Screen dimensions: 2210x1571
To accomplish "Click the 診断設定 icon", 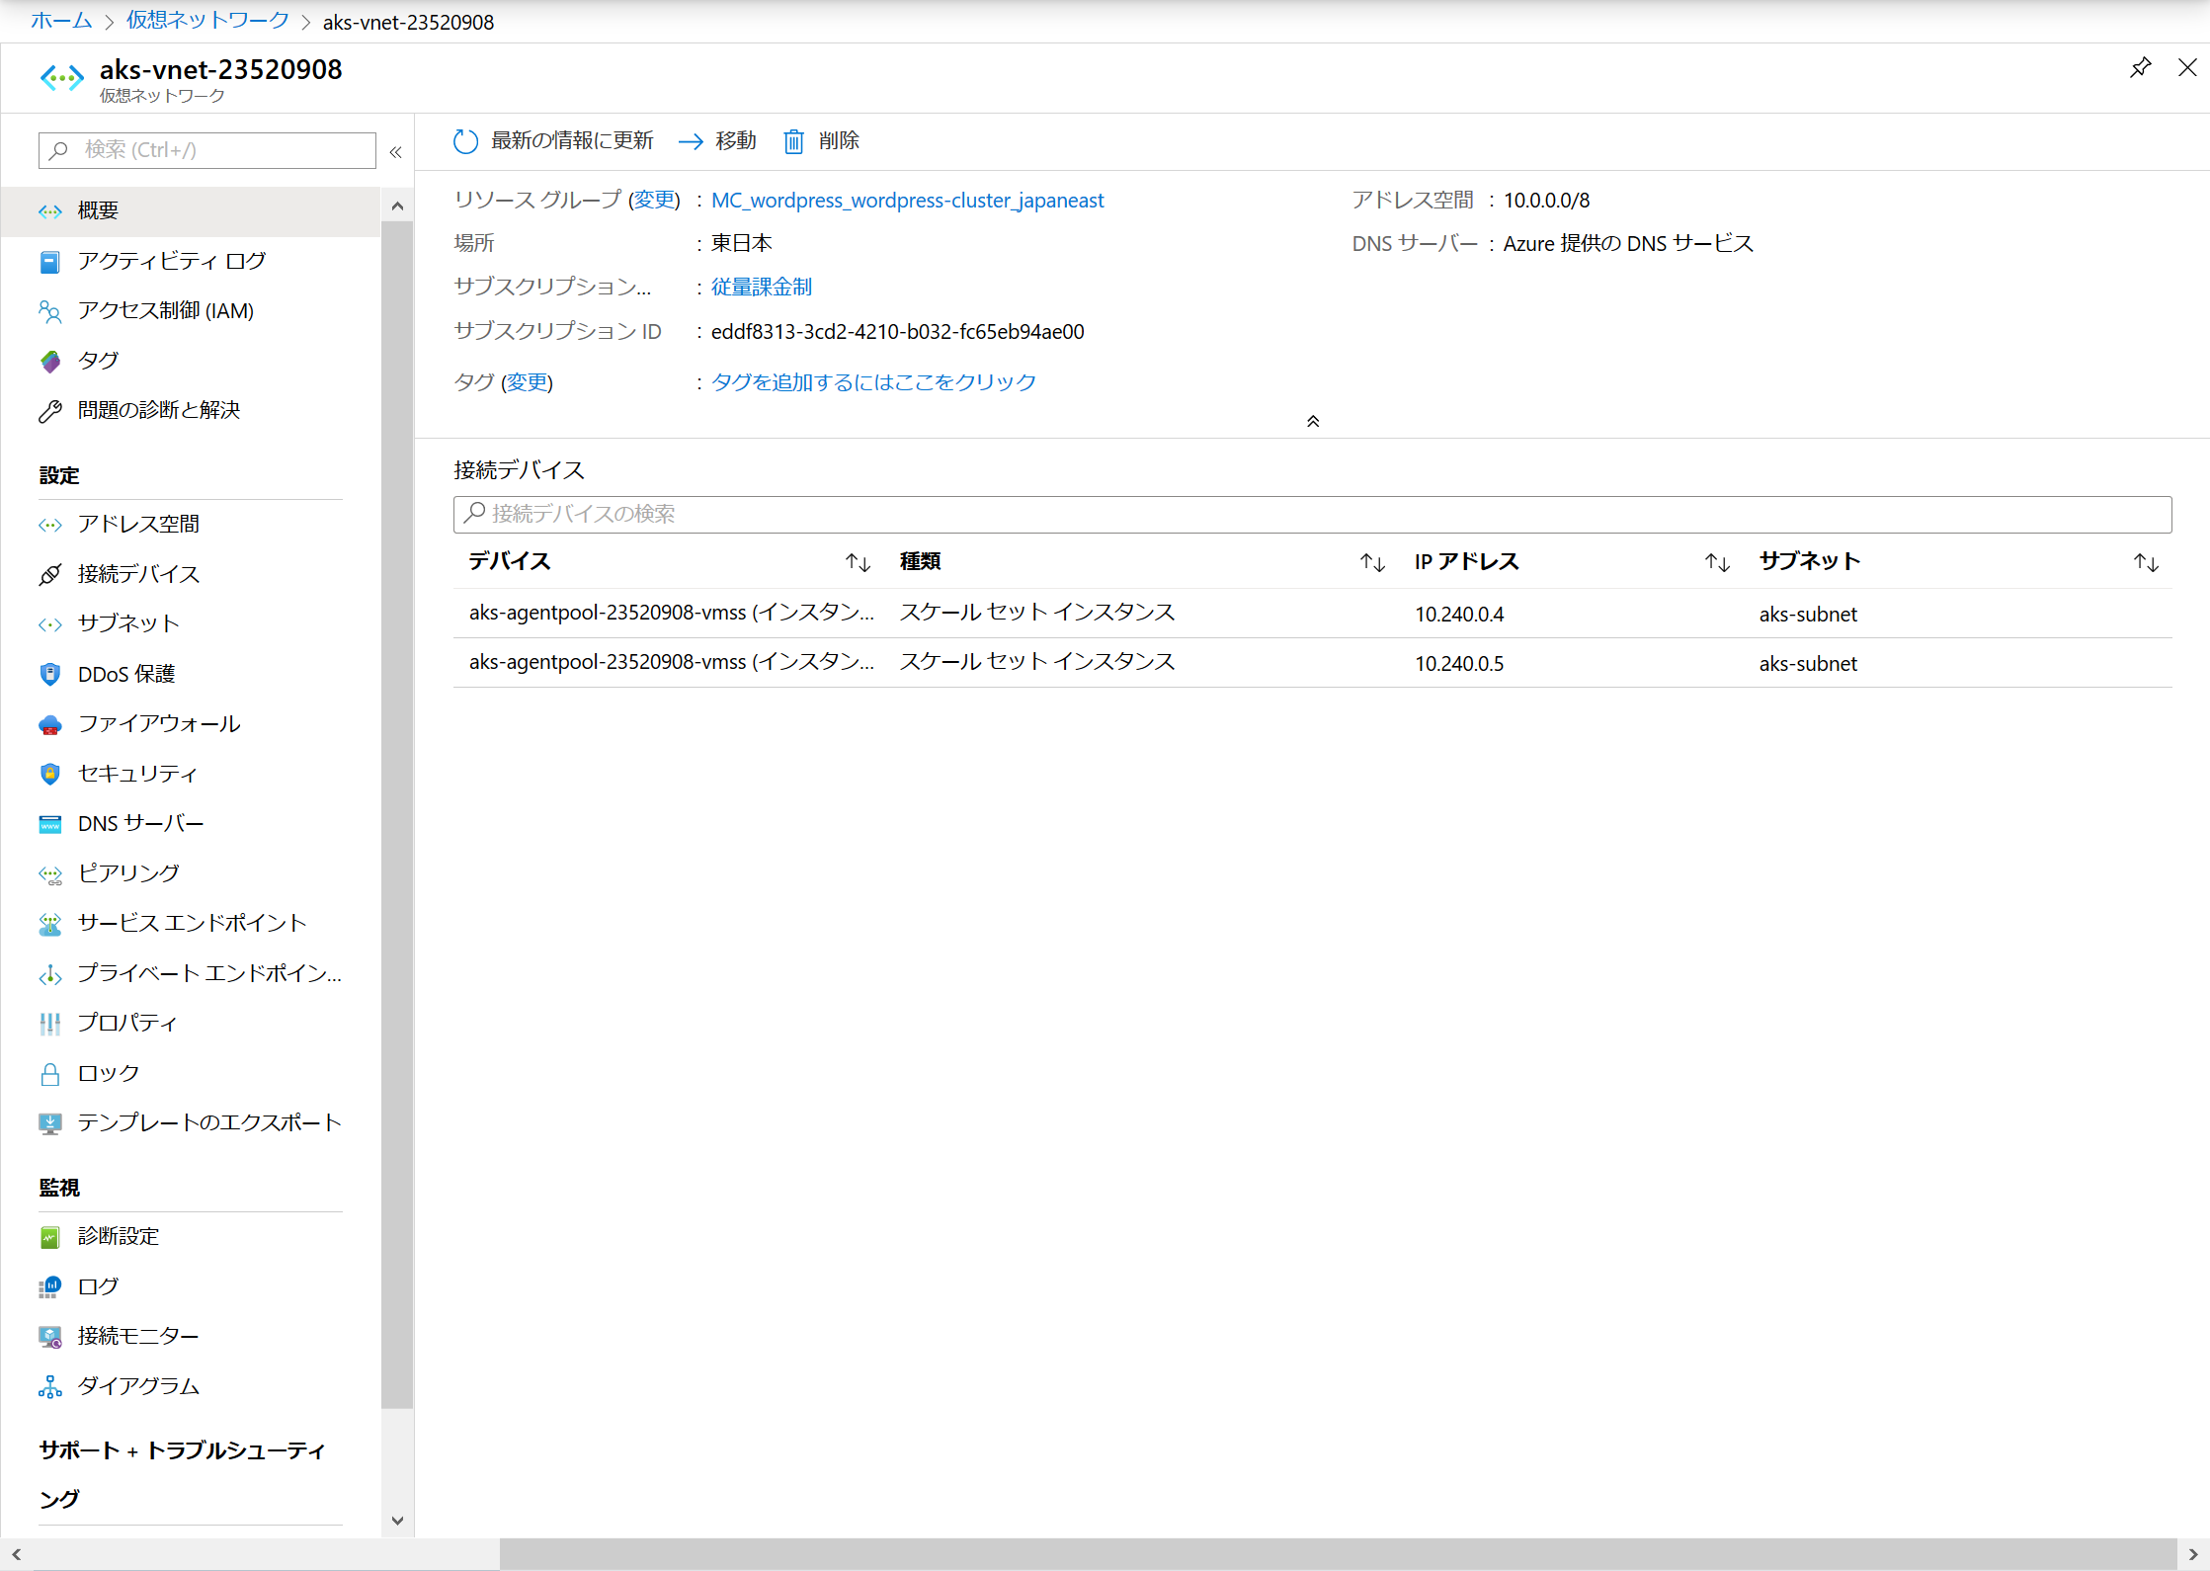I will (x=50, y=1237).
